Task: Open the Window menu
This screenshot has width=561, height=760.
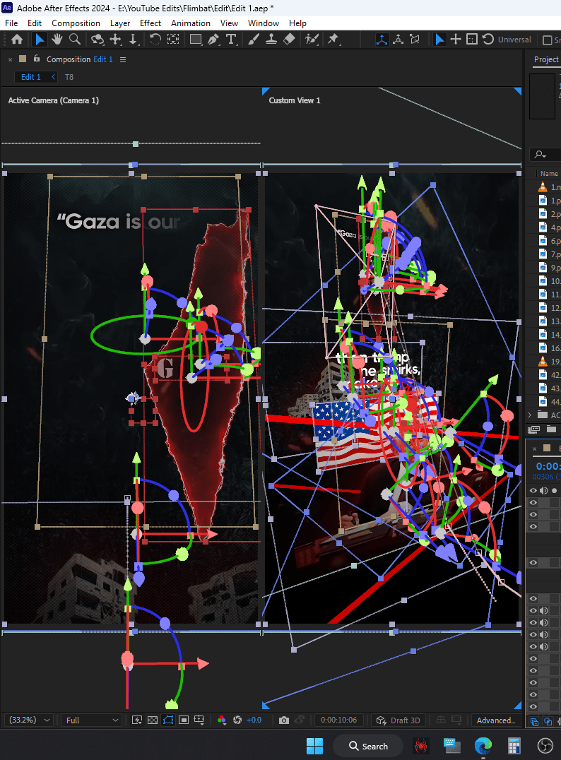Action: [264, 23]
